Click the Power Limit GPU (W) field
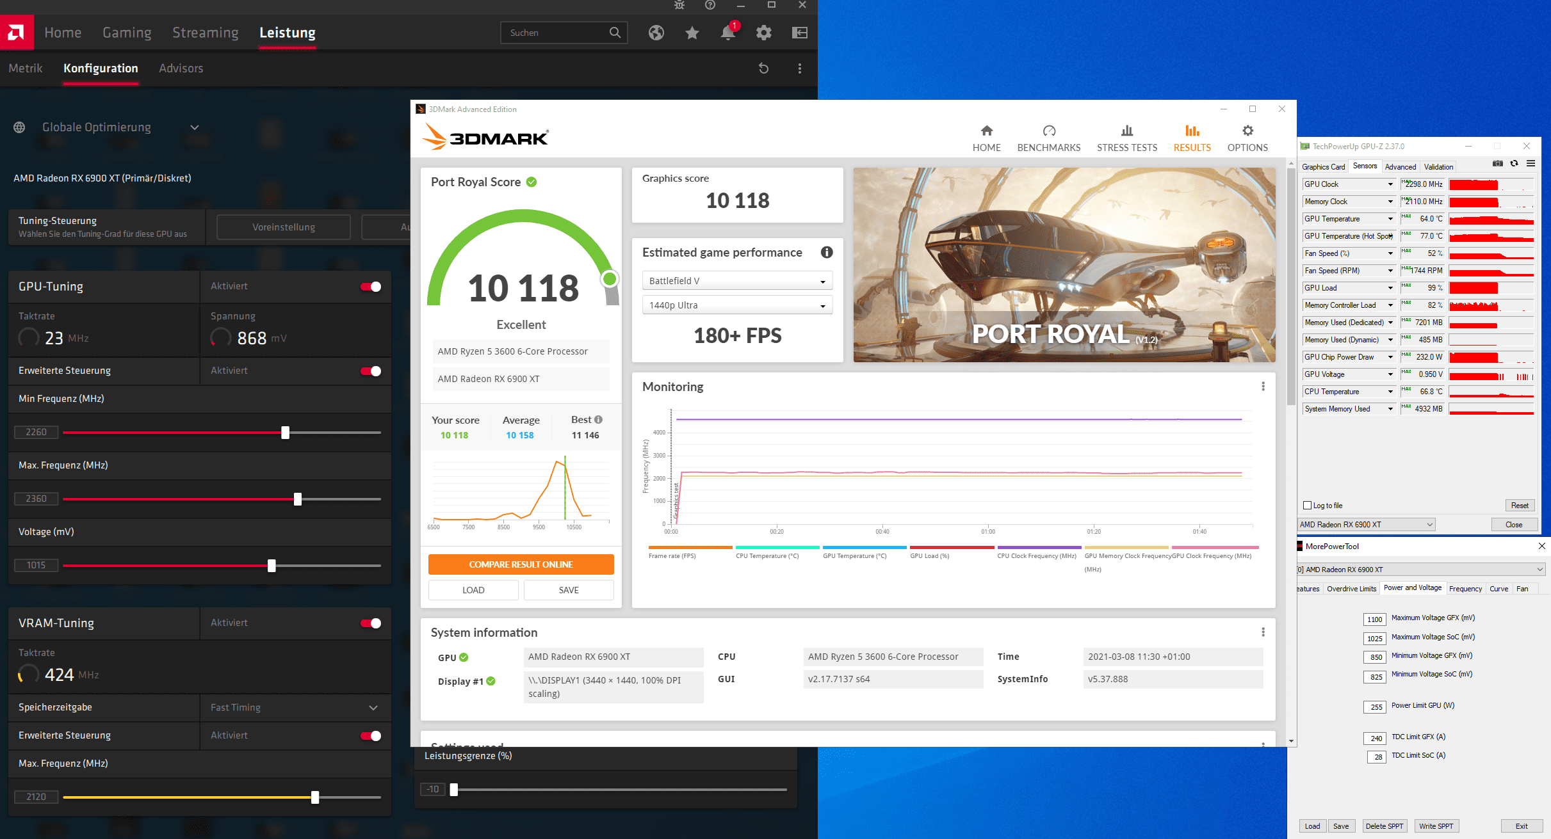The height and width of the screenshot is (839, 1551). point(1375,707)
